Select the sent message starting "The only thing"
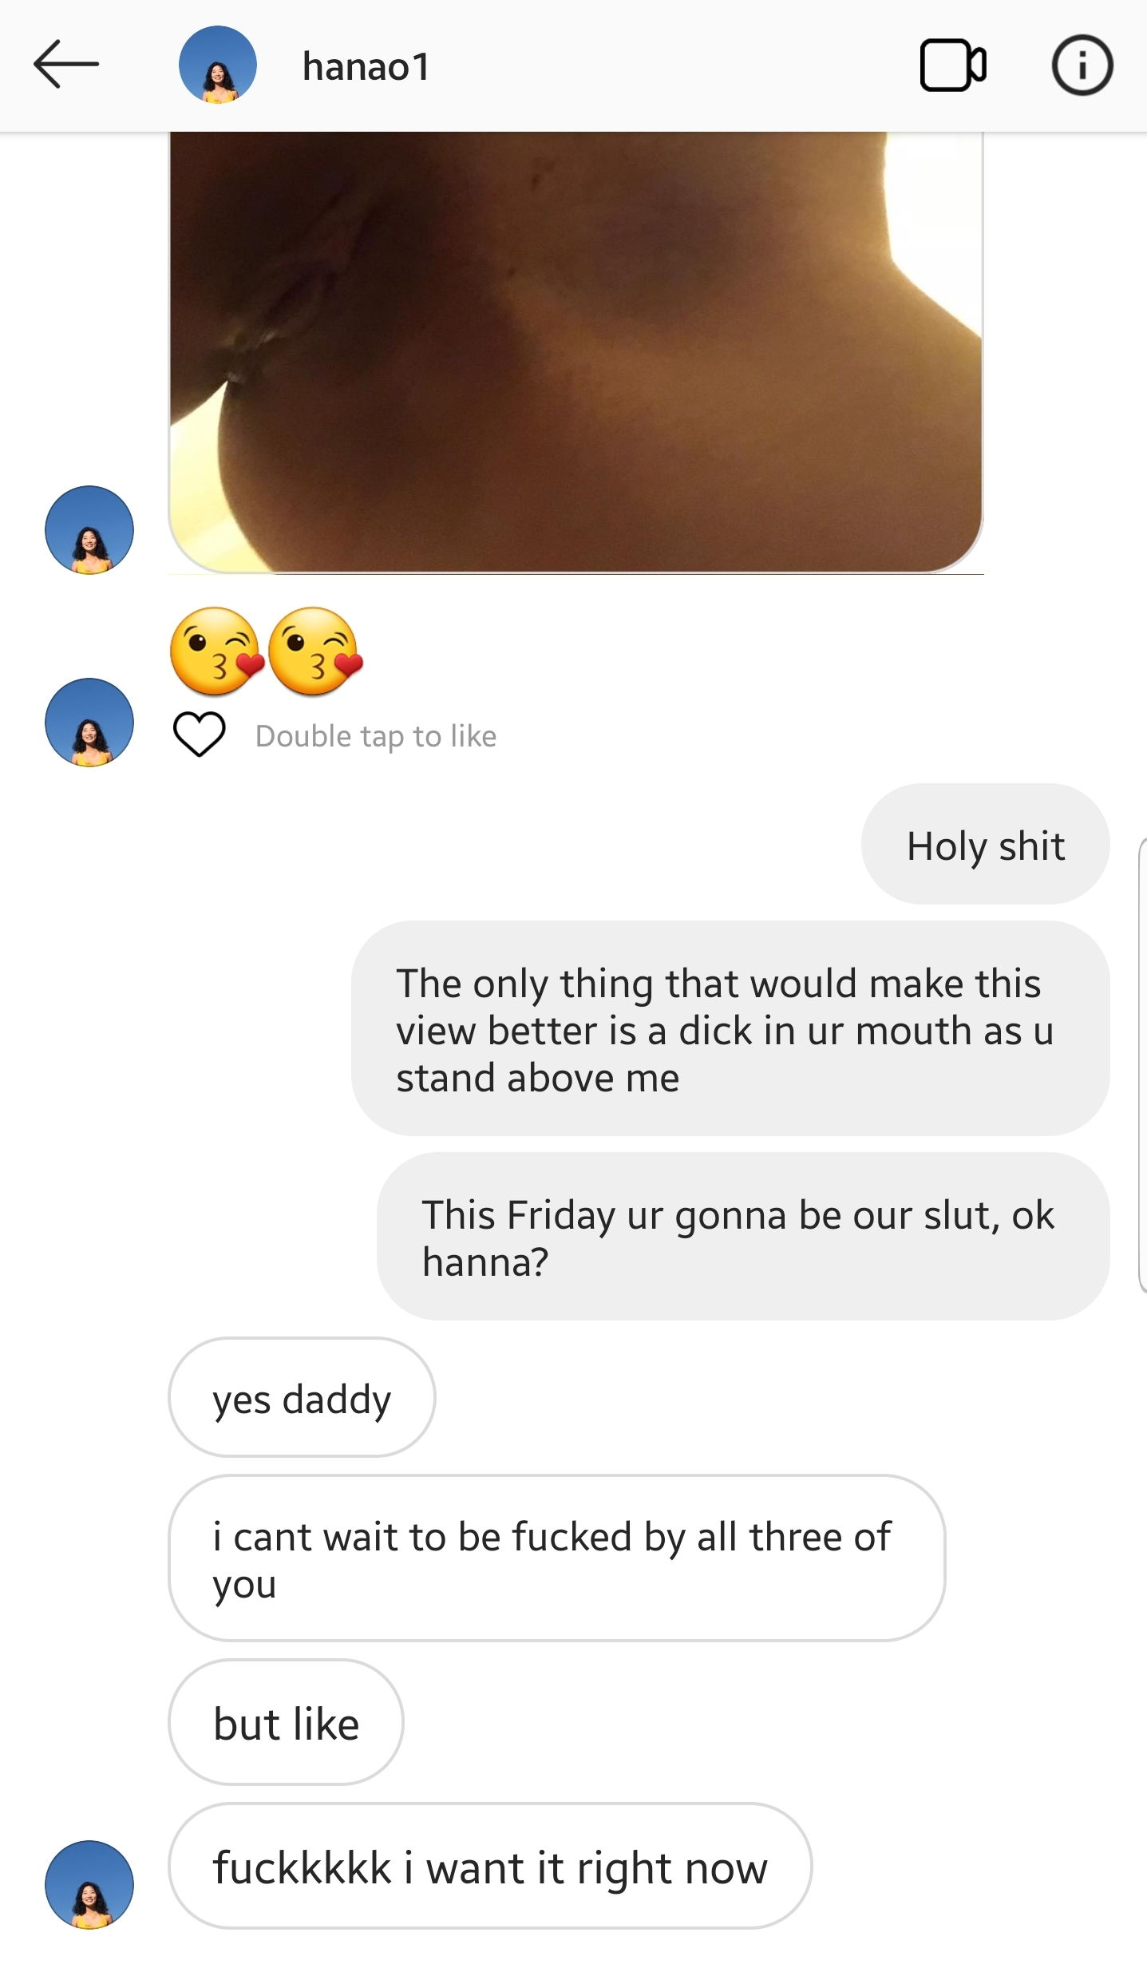The width and height of the screenshot is (1147, 1968). coord(730,1029)
